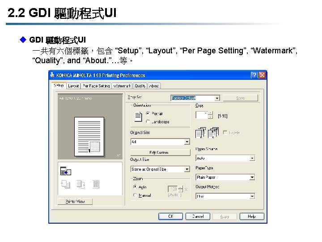
Task: Open the About tab
Action: (x=154, y=86)
